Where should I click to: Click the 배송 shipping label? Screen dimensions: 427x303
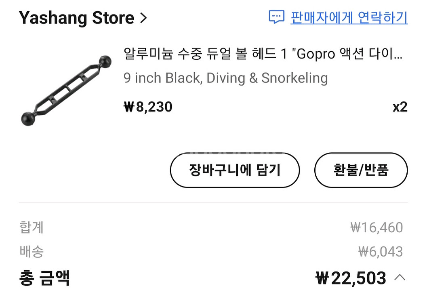(x=32, y=251)
